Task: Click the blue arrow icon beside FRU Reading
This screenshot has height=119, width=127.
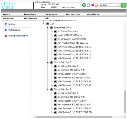Action: pyautogui.click(x=6, y=30)
